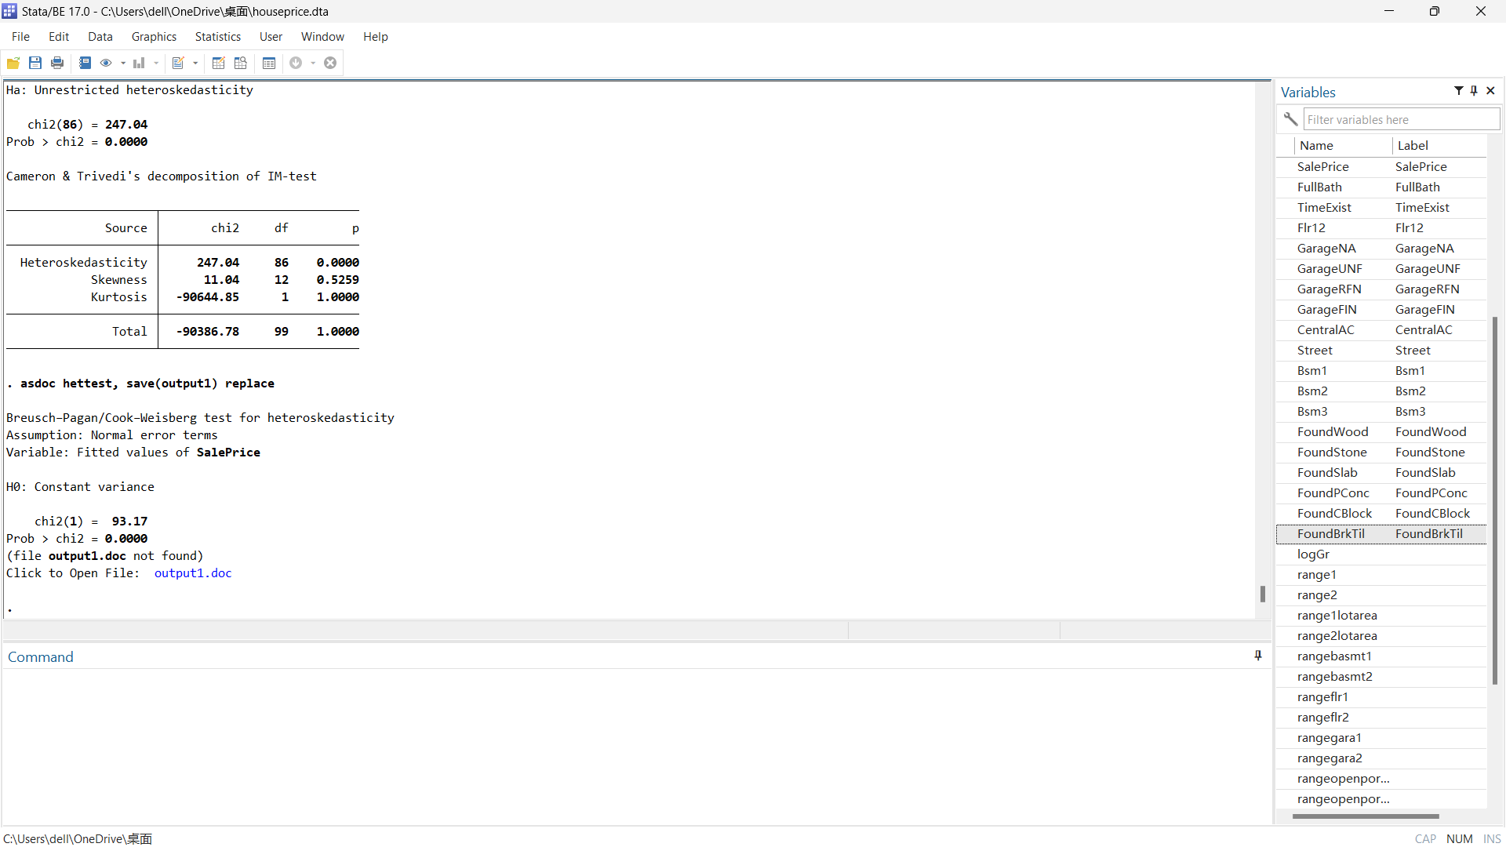The height and width of the screenshot is (847, 1506).
Task: Click the Print results icon
Action: tap(57, 63)
